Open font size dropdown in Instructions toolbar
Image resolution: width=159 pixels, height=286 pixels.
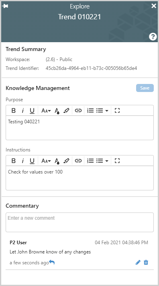[x=46, y=161]
